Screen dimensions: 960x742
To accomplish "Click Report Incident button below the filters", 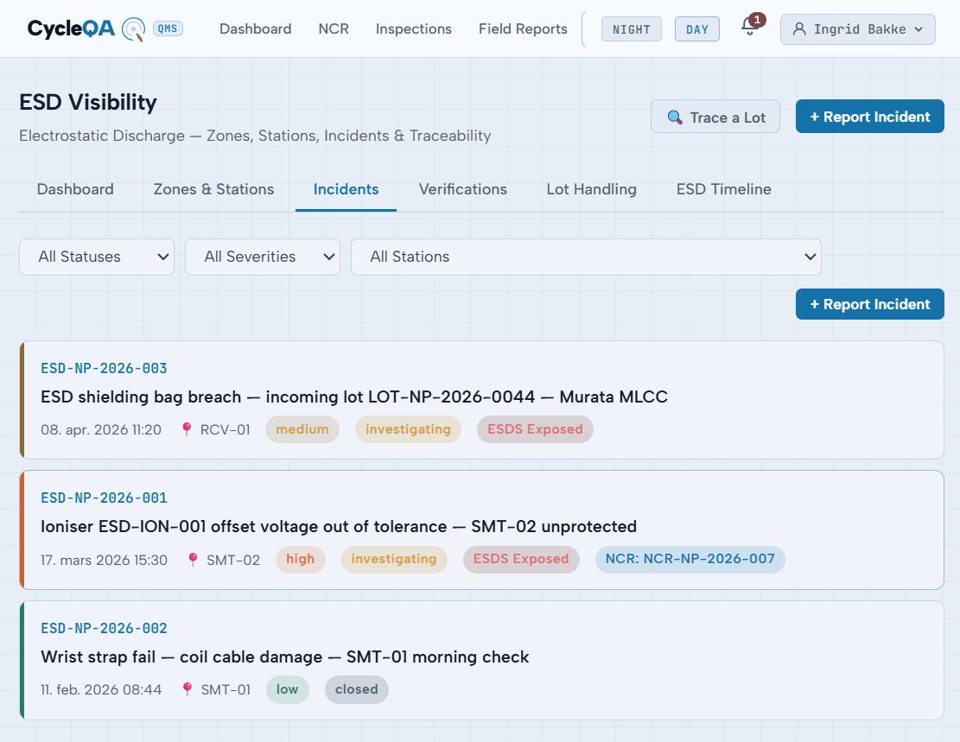I will [870, 304].
